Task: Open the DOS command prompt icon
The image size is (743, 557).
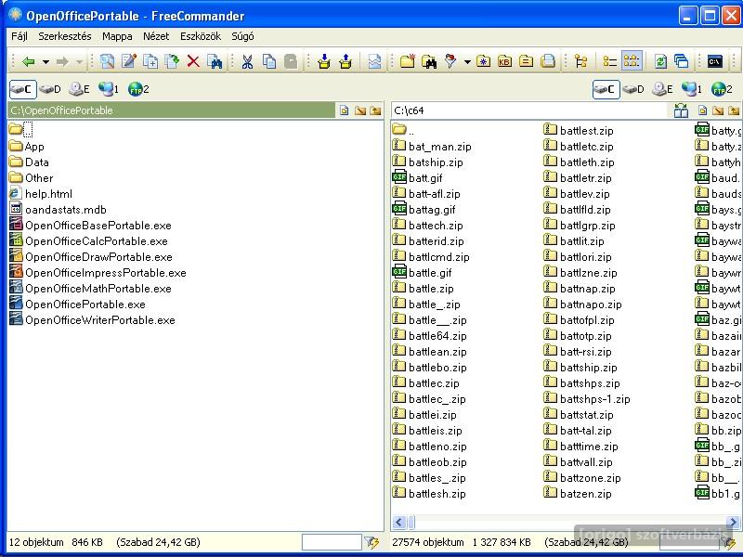Action: coord(714,61)
